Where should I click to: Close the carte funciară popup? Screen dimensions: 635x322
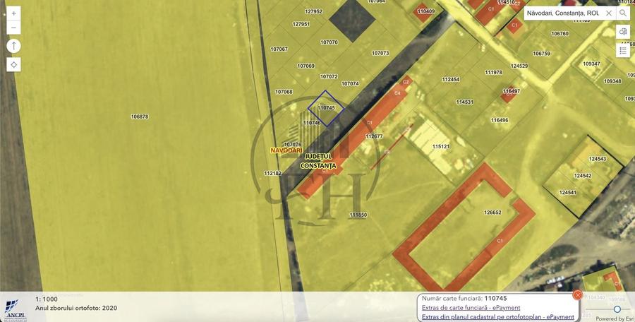(x=578, y=294)
